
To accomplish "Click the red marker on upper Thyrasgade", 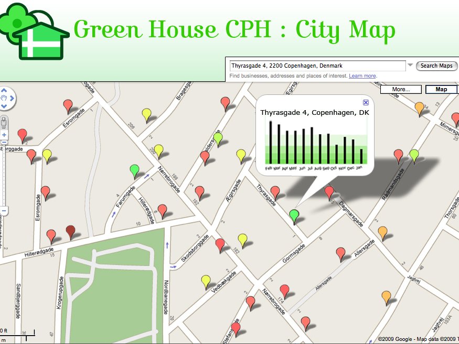I will [275, 193].
